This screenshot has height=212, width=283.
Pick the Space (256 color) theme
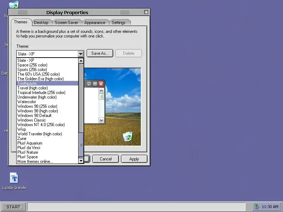pos(47,65)
